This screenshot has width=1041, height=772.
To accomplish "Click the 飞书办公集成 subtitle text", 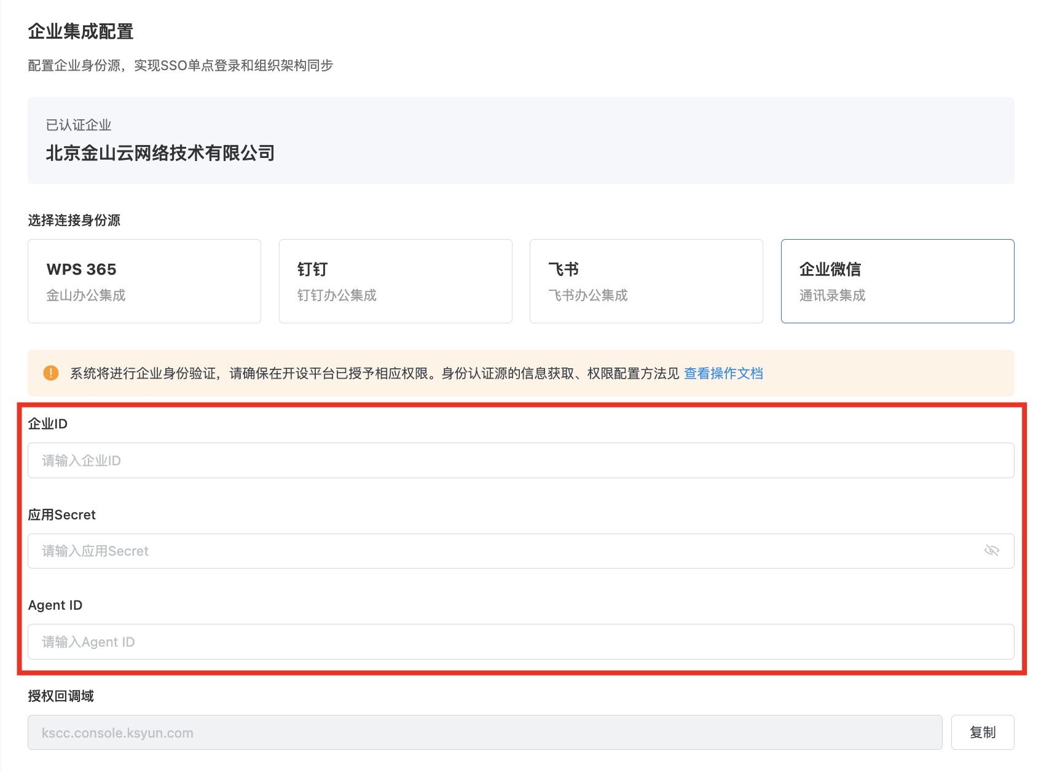I will [588, 296].
